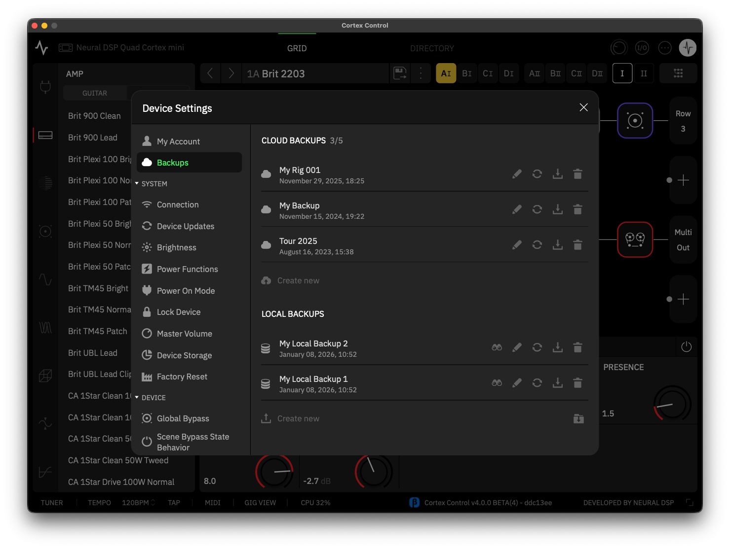Collapse the DEVICE settings group
The image size is (730, 549).
(150, 398)
